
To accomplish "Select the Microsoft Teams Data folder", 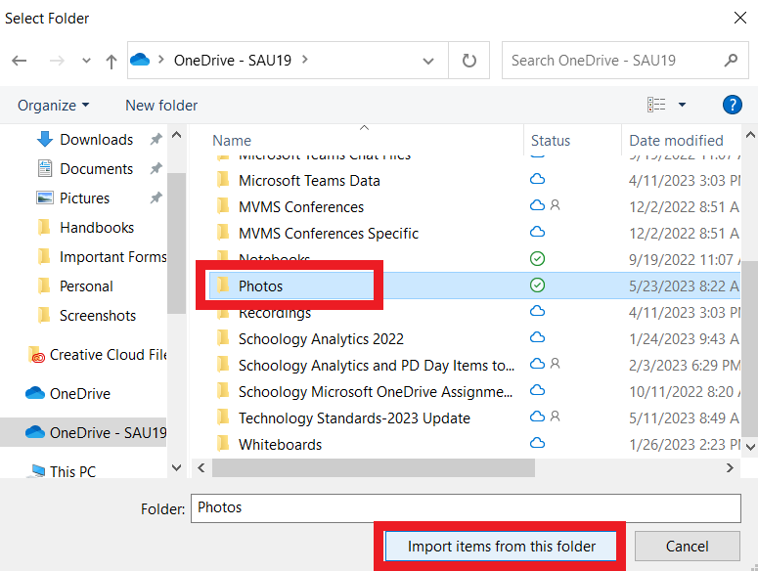I will [x=309, y=181].
